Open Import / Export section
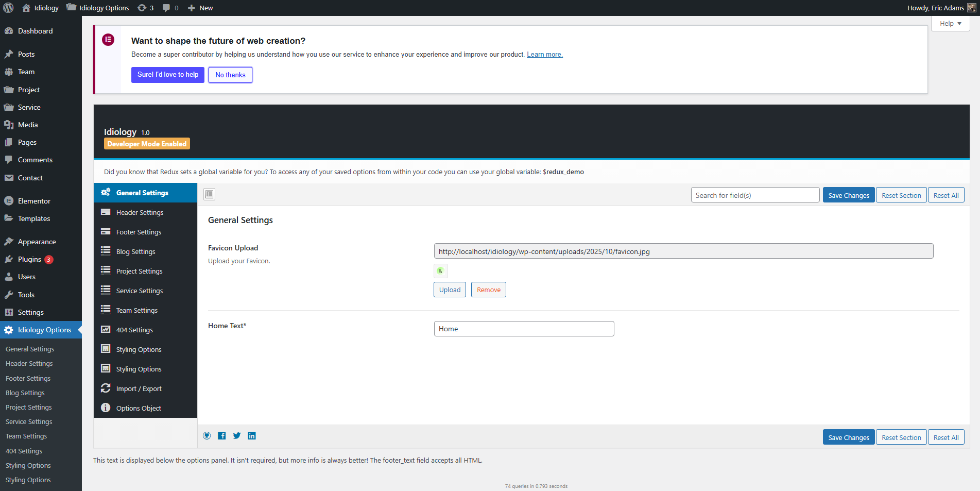980x491 pixels. pyautogui.click(x=139, y=388)
